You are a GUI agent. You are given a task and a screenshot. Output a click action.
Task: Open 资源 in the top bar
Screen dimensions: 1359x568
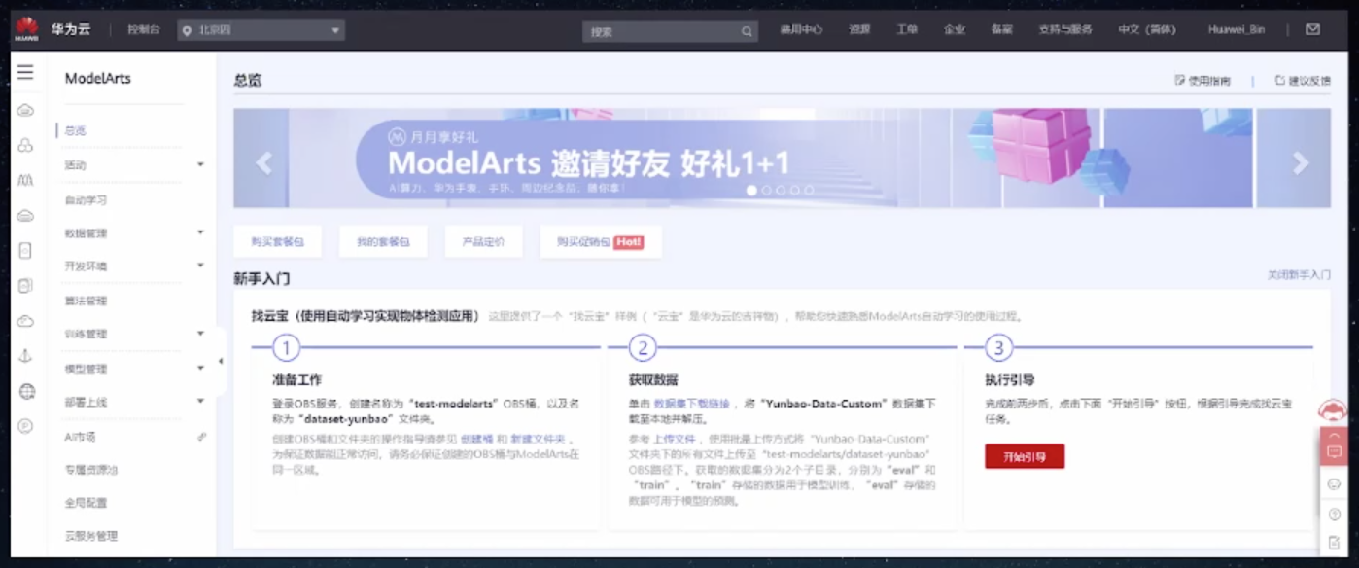(859, 30)
